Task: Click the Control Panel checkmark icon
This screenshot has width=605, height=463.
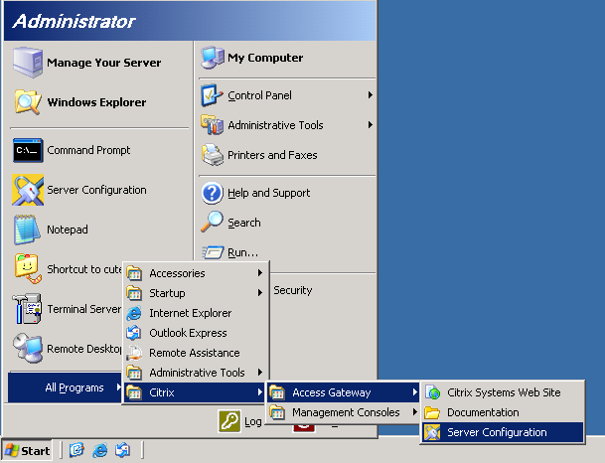Action: 212,95
